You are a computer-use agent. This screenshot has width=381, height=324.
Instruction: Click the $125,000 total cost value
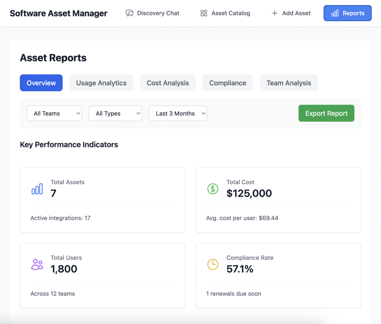[249, 193]
